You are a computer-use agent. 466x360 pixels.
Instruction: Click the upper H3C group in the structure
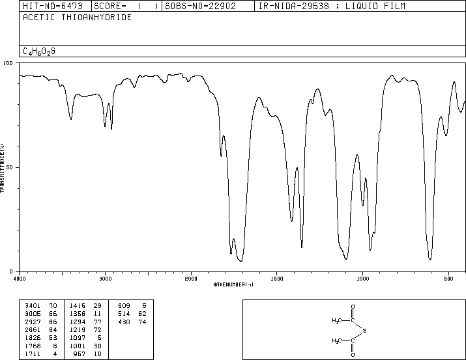tap(336, 321)
